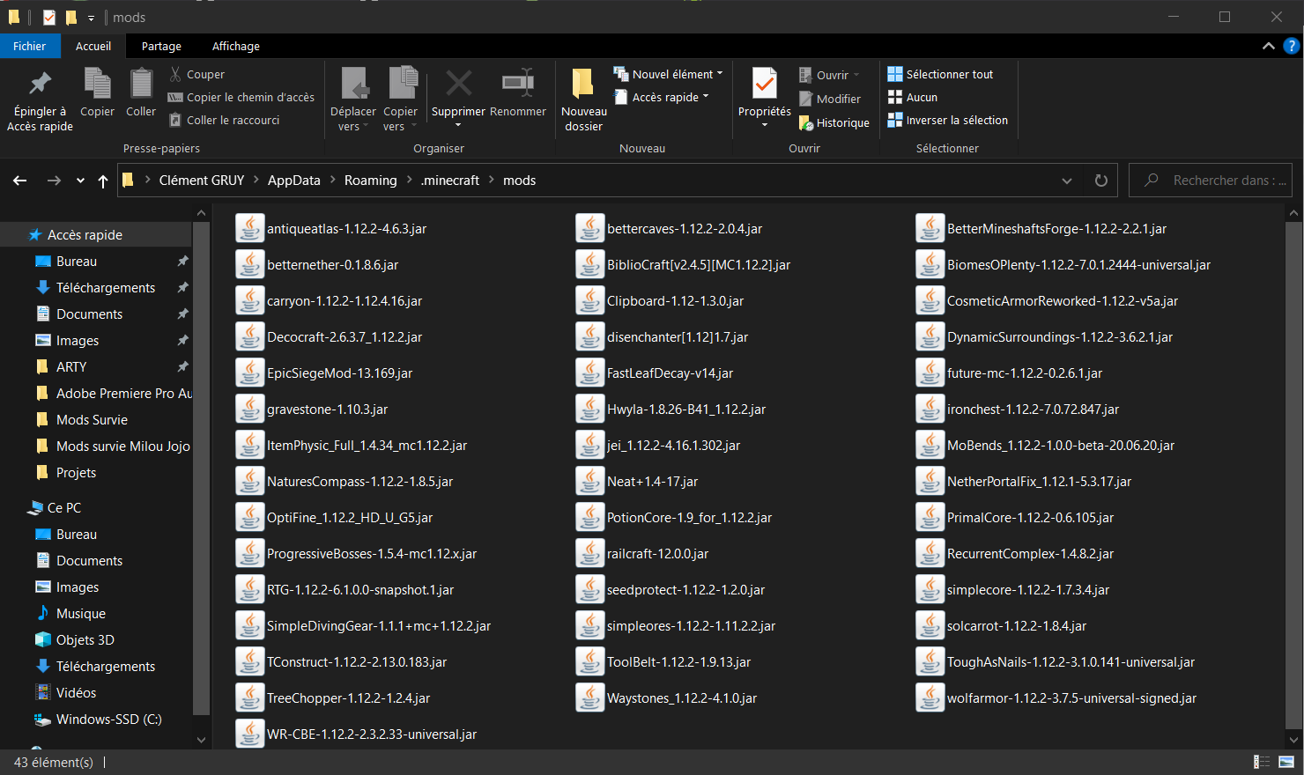Click the Copier ribbon icon
Image resolution: width=1304 pixels, height=775 pixels.
[x=97, y=84]
